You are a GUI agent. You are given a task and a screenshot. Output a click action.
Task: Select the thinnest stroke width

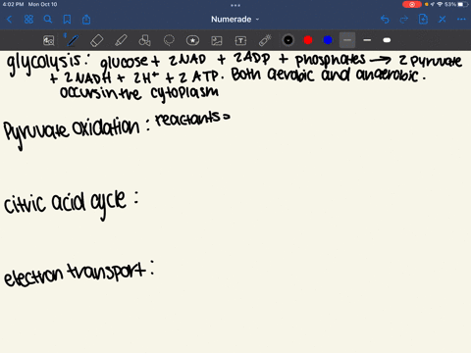click(x=347, y=40)
